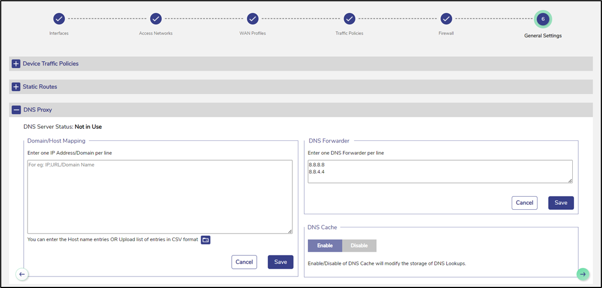
Task: Collapse the DNS Proxy section
Action: [x=16, y=110]
